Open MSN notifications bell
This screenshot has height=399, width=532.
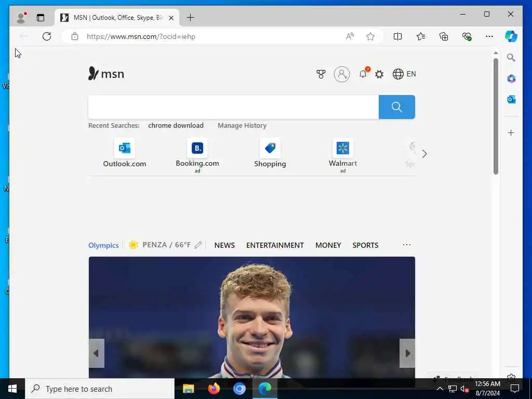click(x=363, y=74)
